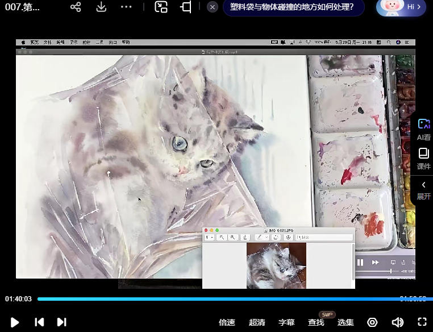Click the share icon in top bar
This screenshot has height=332, width=433.
pyautogui.click(x=76, y=7)
